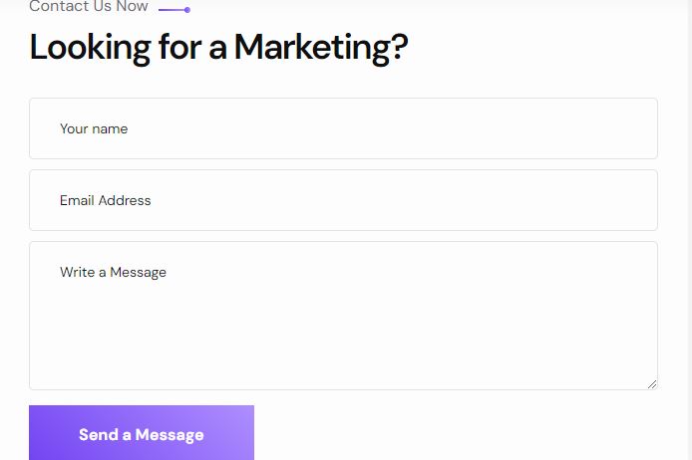This screenshot has width=692, height=460.
Task: Click the page scrollbar at right edge
Action: pyautogui.click(x=689, y=220)
